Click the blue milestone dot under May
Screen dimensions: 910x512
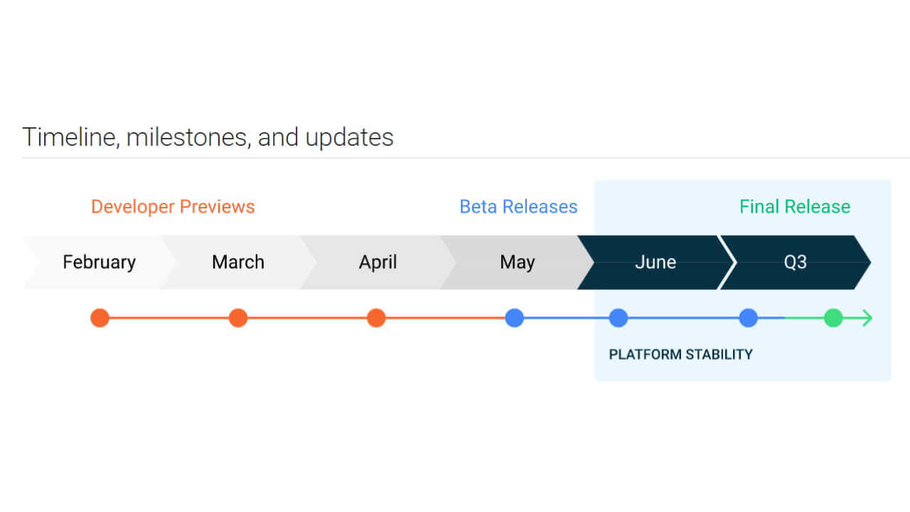(x=515, y=318)
